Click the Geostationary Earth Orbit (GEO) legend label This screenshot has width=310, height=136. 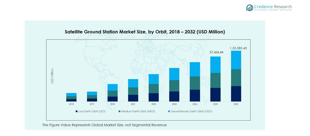[x=191, y=111]
